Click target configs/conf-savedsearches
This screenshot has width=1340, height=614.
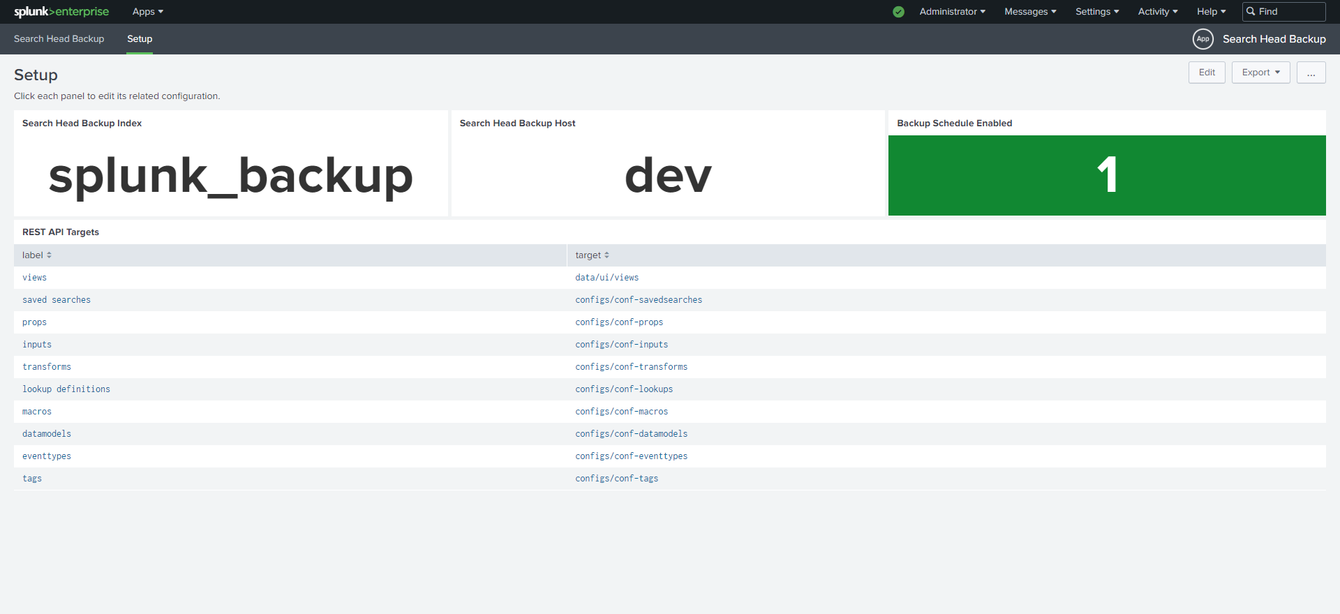[639, 300]
